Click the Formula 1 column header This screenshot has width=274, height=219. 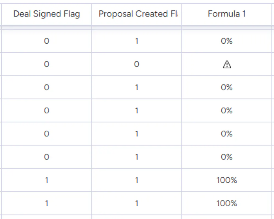(227, 14)
